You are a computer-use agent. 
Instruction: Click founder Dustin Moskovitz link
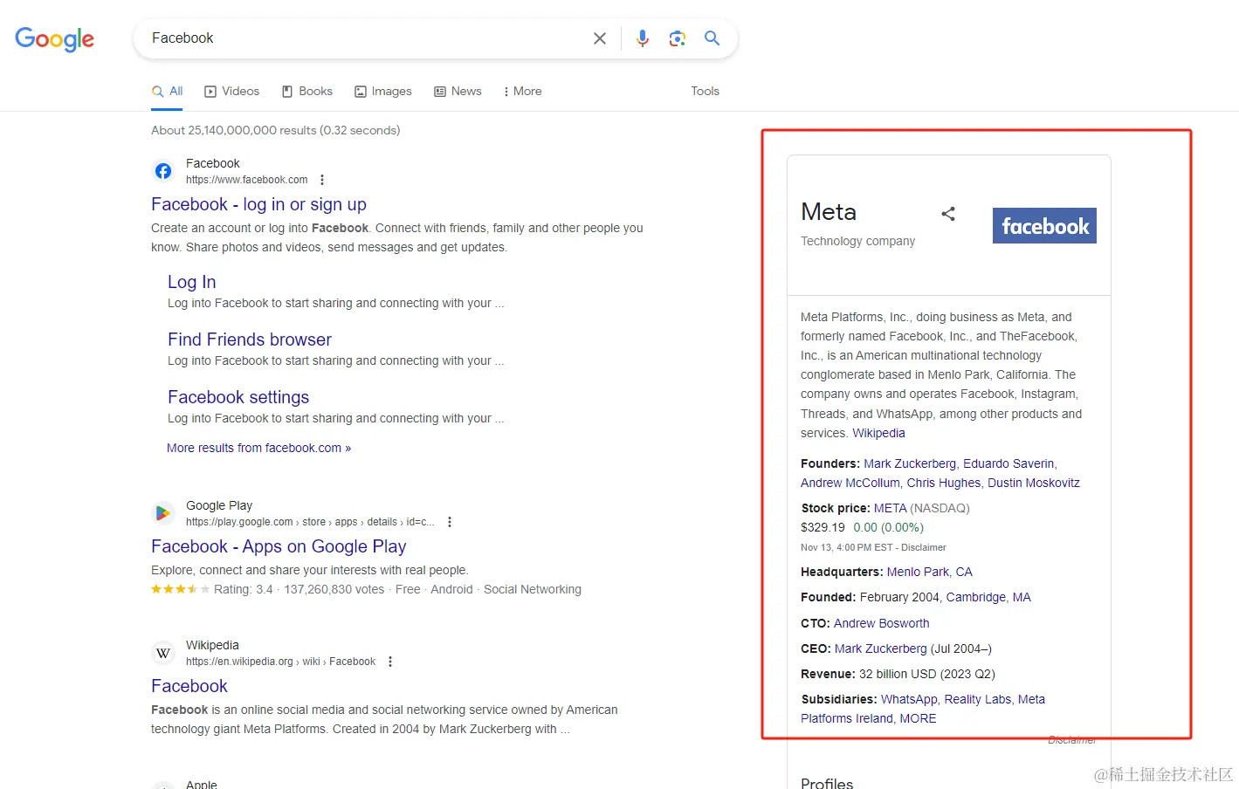[1034, 483]
